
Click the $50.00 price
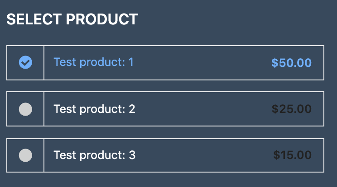(x=291, y=63)
